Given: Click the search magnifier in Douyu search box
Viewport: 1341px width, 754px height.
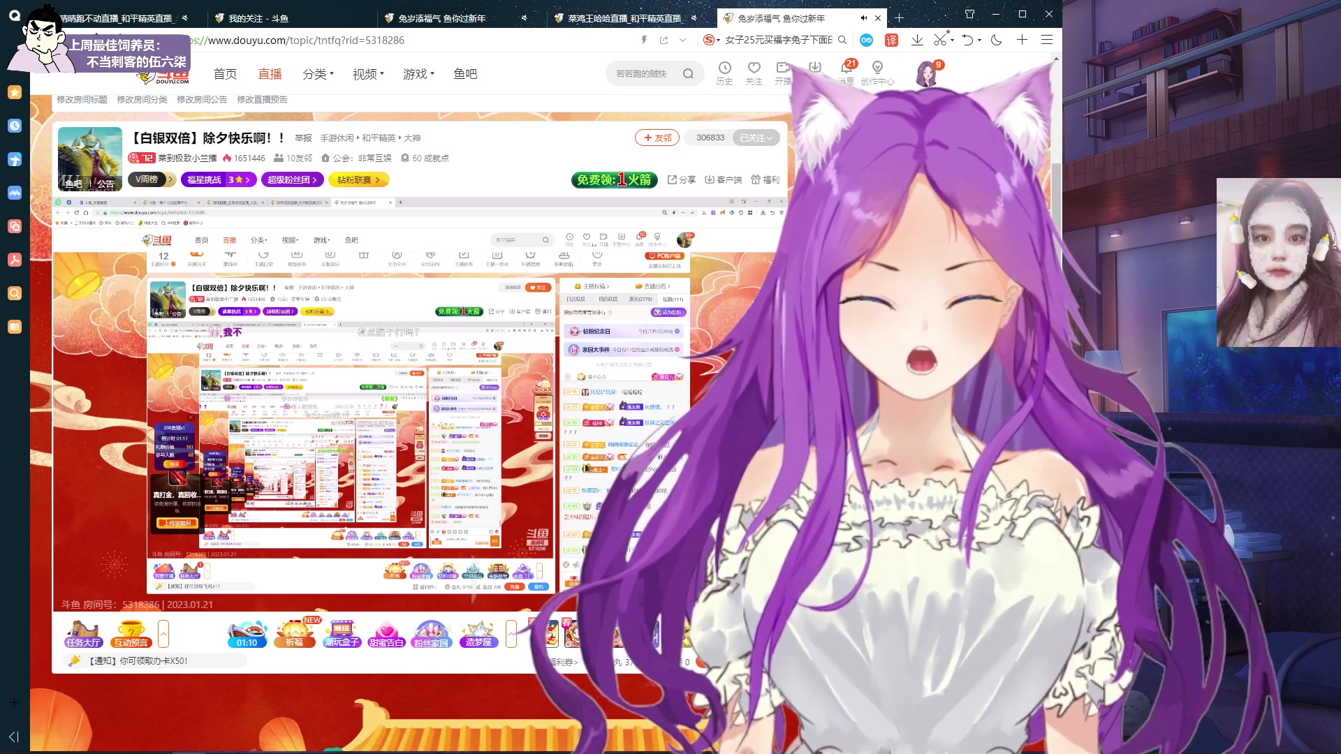Looking at the screenshot, I should [x=688, y=73].
